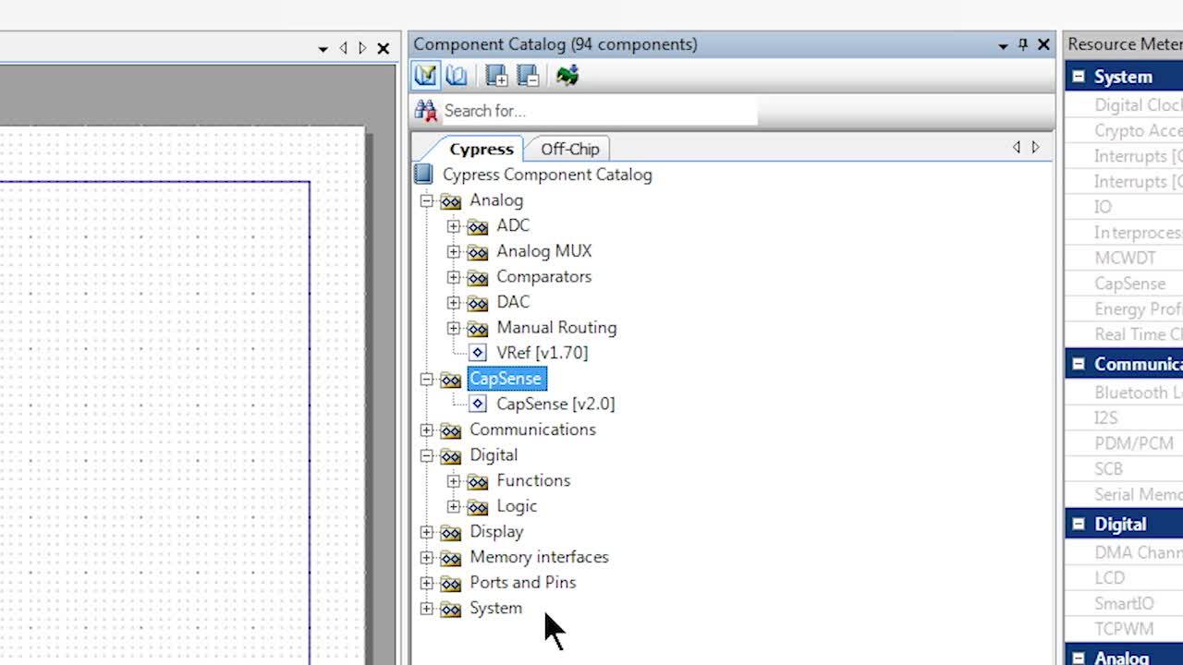Click the binoculars search icon

coord(426,111)
